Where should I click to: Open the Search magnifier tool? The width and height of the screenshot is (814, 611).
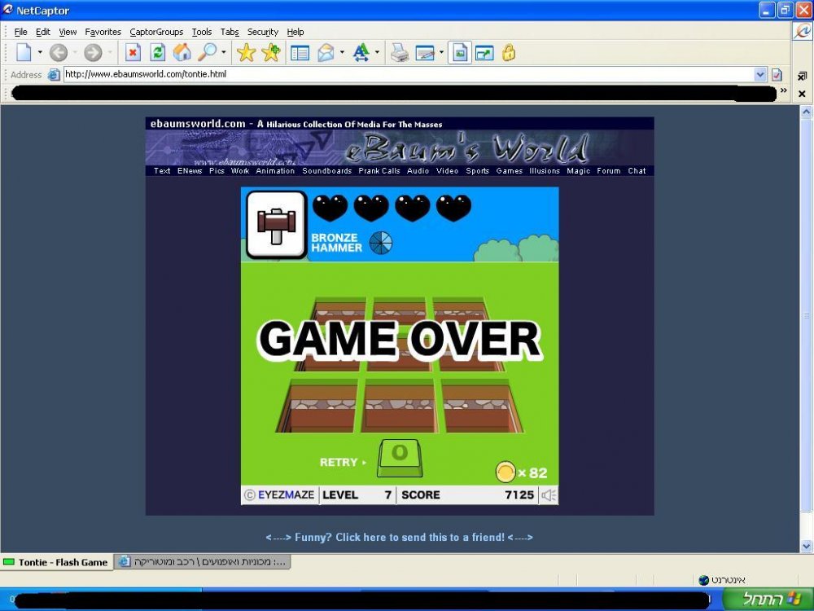coord(208,52)
